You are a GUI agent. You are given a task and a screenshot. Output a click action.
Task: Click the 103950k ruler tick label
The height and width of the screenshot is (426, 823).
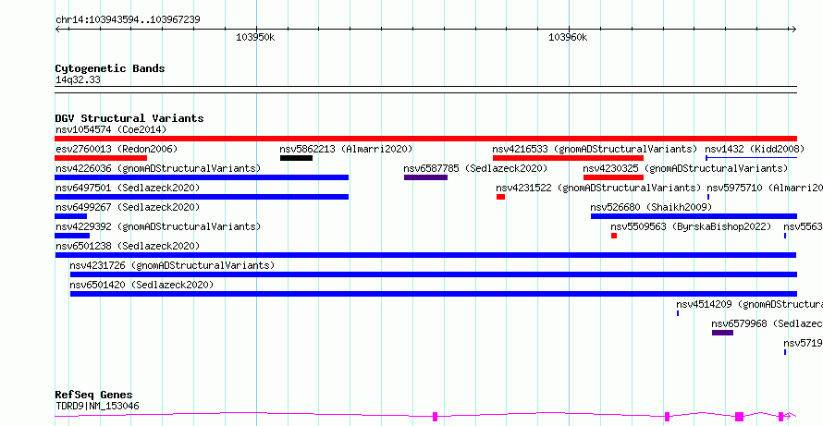tap(255, 37)
